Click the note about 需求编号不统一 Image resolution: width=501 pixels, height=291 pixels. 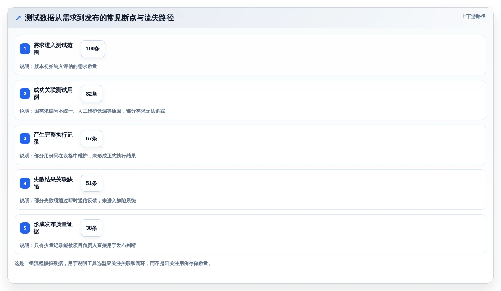point(92,111)
